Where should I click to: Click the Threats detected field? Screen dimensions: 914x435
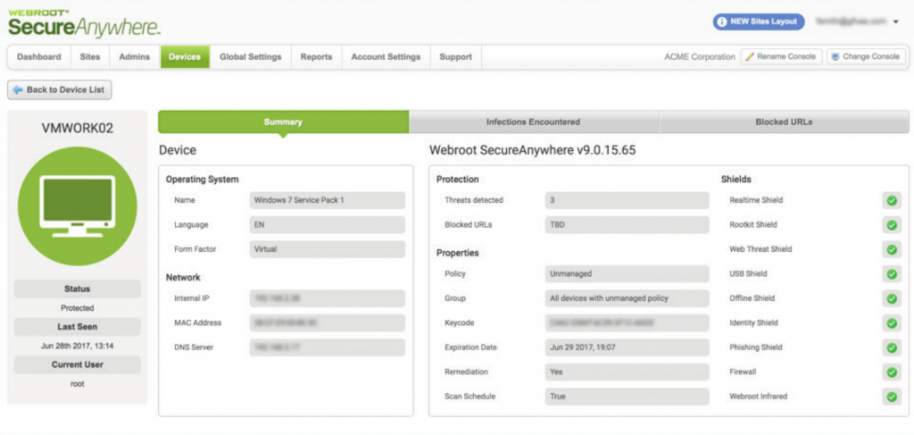click(627, 201)
